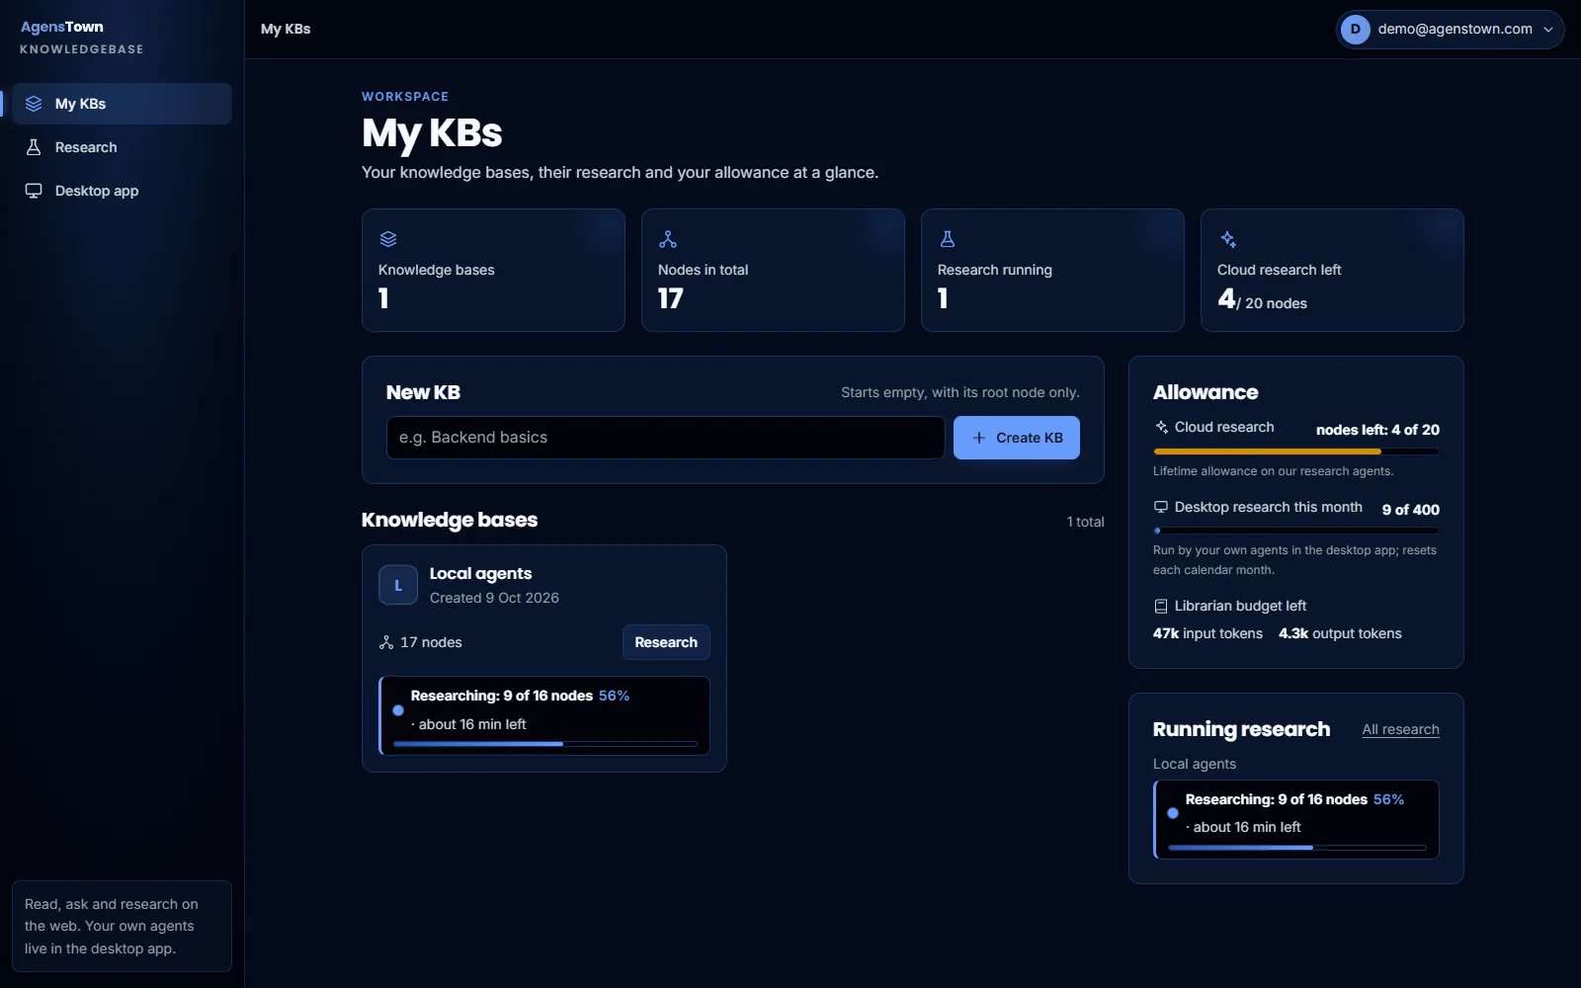
Task: Click the blue status dot in Running research panel
Action: tap(1173, 813)
